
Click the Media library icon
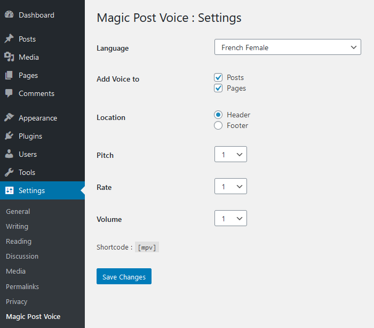[x=9, y=57]
